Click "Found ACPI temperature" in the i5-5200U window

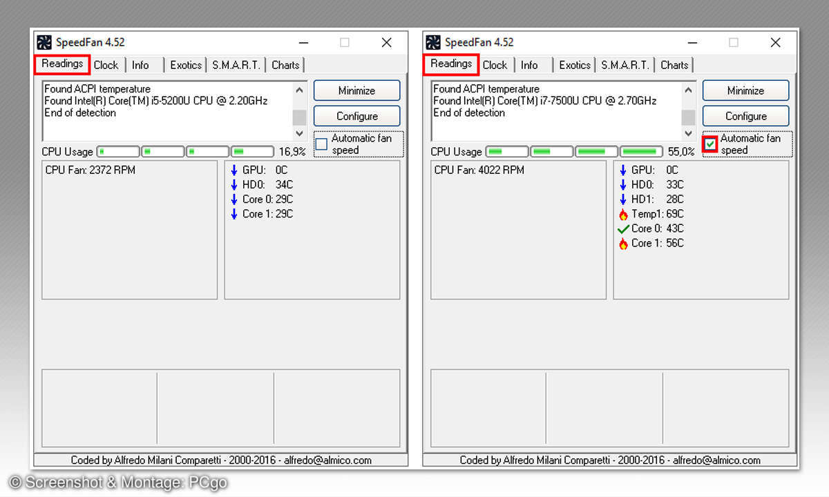(97, 89)
